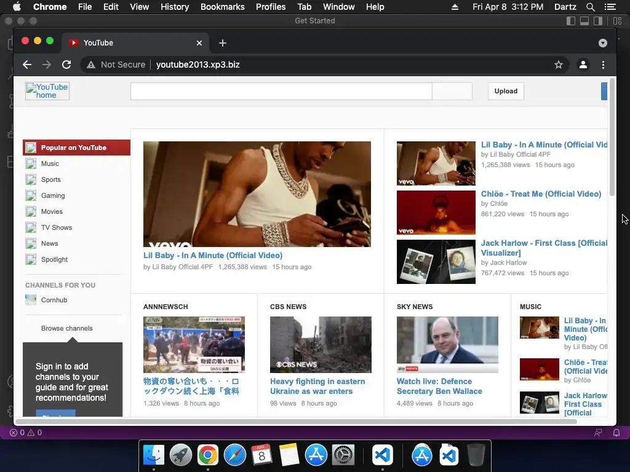Screen dimensions: 630x472
Task: Toggle VS Code panel layout icon
Action: point(584,21)
